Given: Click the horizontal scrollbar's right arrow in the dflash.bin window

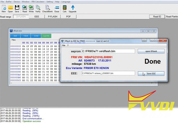Looking at the screenshot, I should pyautogui.click(x=152, y=83).
